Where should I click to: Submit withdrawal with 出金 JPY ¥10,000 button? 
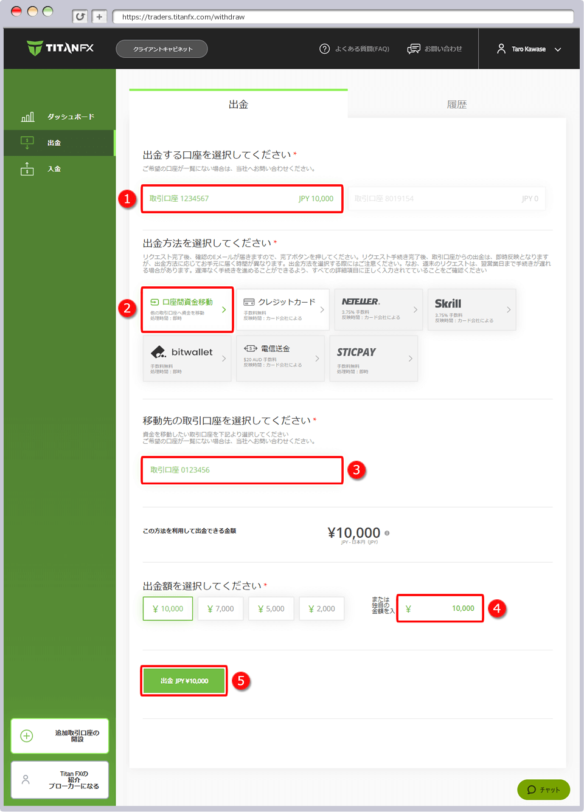click(184, 681)
